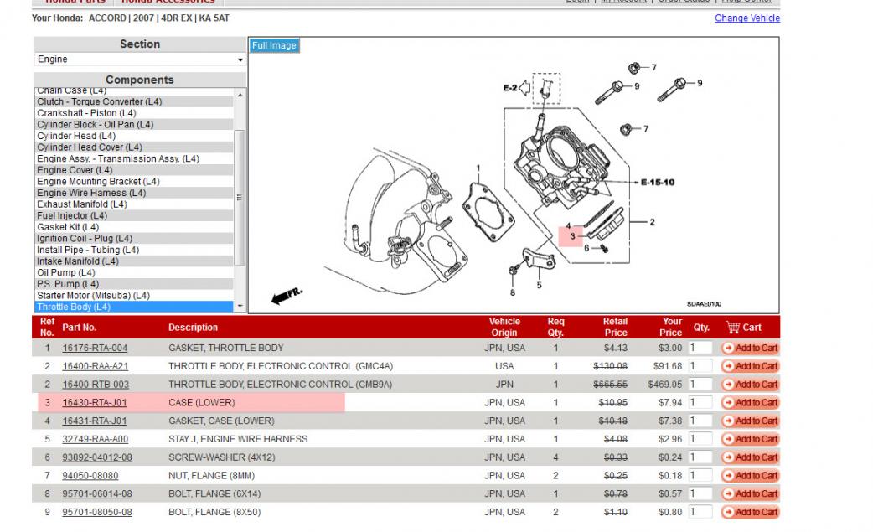Select Intake Manifold (L4) component
The image size is (873, 532).
[78, 261]
